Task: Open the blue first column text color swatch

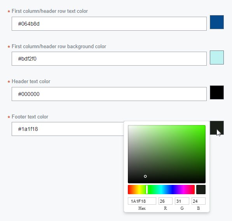Action: click(217, 22)
